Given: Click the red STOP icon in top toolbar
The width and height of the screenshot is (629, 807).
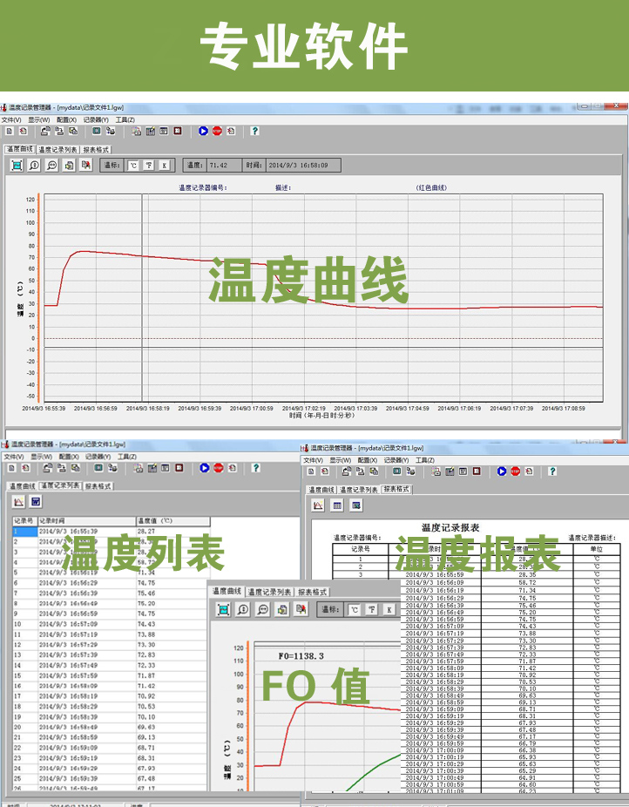Looking at the screenshot, I should pos(217,131).
